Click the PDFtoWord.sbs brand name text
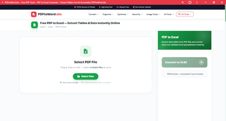Screen dimensions: 226x121 tap(50, 14)
